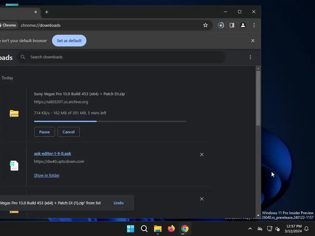Open the profile avatar menu
This screenshot has height=236, width=315.
(x=243, y=25)
